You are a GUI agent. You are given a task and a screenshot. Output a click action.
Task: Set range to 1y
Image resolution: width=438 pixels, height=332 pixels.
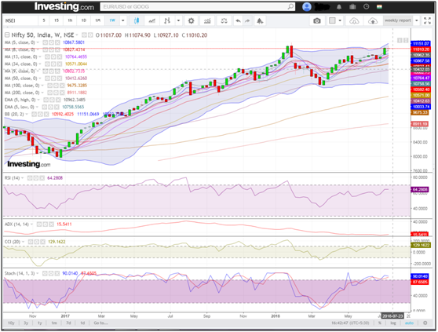40,323
